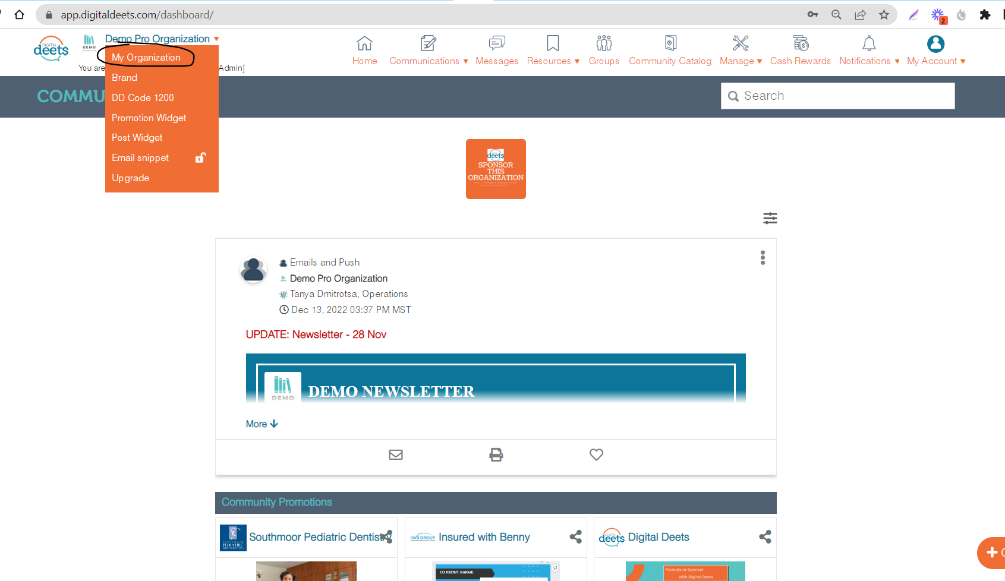Click the Resources bookmark icon
Viewport: 1005px width, 581px height.
(x=553, y=43)
